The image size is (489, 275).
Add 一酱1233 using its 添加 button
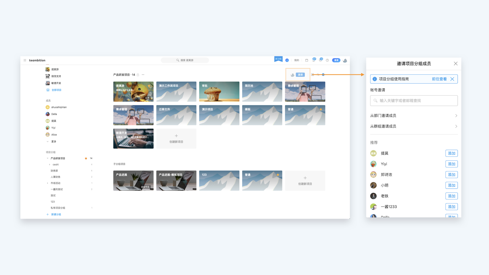click(452, 207)
